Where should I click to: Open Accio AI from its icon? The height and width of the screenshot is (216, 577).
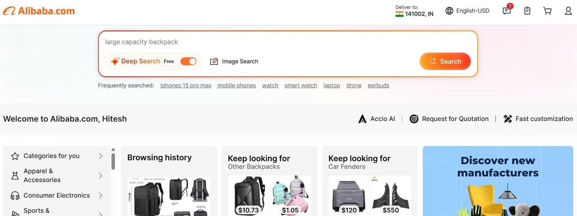(x=362, y=119)
